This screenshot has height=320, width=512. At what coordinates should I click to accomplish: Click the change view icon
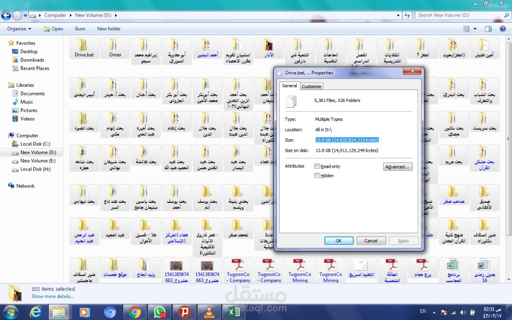[466, 29]
